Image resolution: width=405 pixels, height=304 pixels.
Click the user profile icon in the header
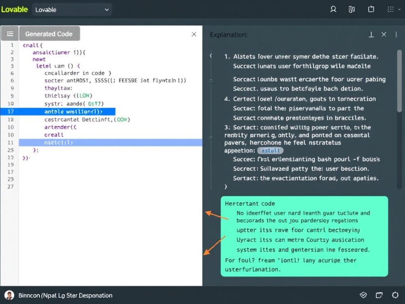pyautogui.click(x=333, y=9)
